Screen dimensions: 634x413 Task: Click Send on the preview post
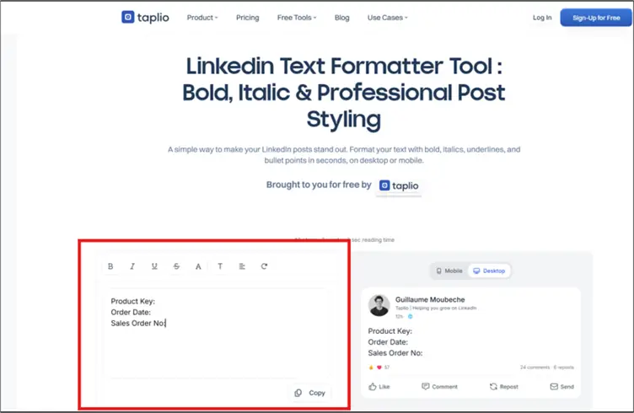coord(562,387)
